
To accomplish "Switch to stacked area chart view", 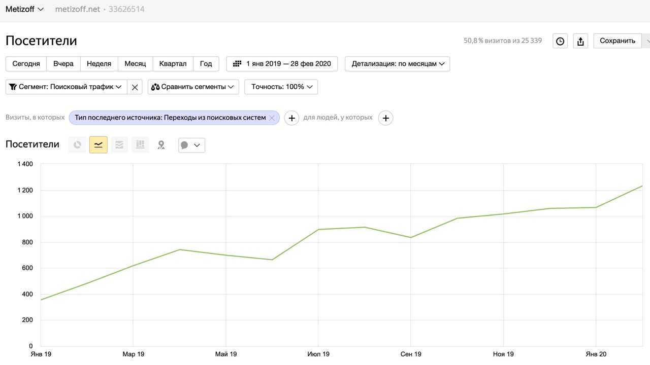I will (119, 145).
